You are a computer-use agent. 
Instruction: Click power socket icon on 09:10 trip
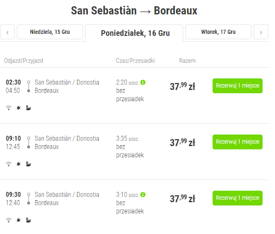18,164
